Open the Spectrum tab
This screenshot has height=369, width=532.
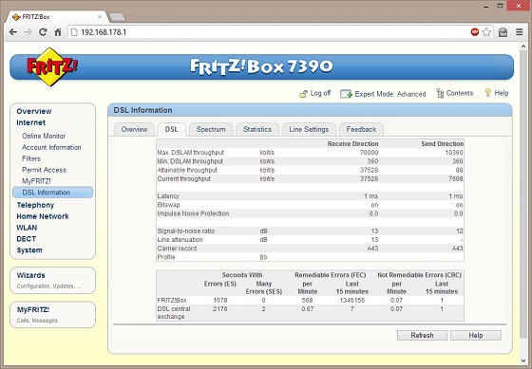pos(211,129)
